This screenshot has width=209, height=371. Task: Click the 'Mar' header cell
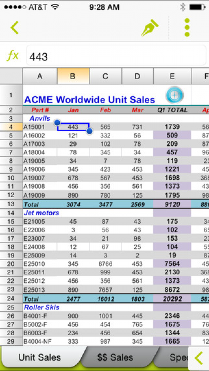click(x=137, y=110)
